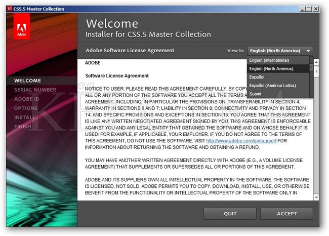Click the Adobe Software License Agreement heading

(x=130, y=51)
